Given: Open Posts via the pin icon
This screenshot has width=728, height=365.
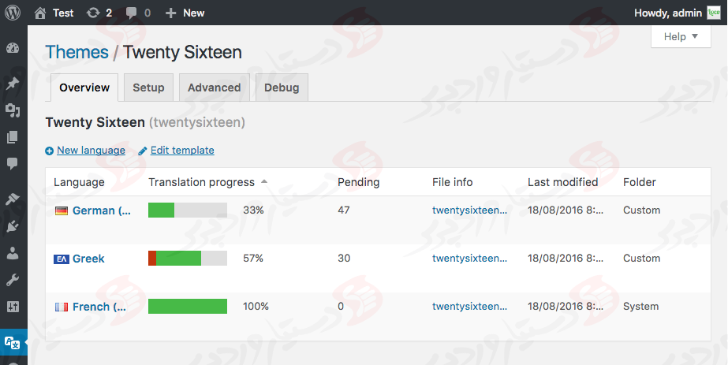Looking at the screenshot, I should pyautogui.click(x=13, y=84).
